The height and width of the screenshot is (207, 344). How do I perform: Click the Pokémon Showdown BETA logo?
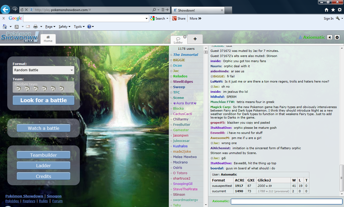tap(20, 37)
